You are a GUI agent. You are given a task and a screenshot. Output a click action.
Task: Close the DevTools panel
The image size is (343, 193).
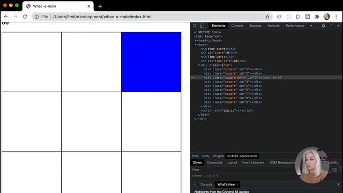coord(338,26)
